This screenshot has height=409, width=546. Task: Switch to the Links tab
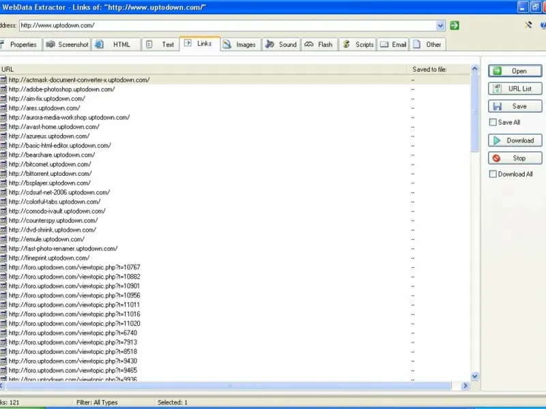click(200, 44)
